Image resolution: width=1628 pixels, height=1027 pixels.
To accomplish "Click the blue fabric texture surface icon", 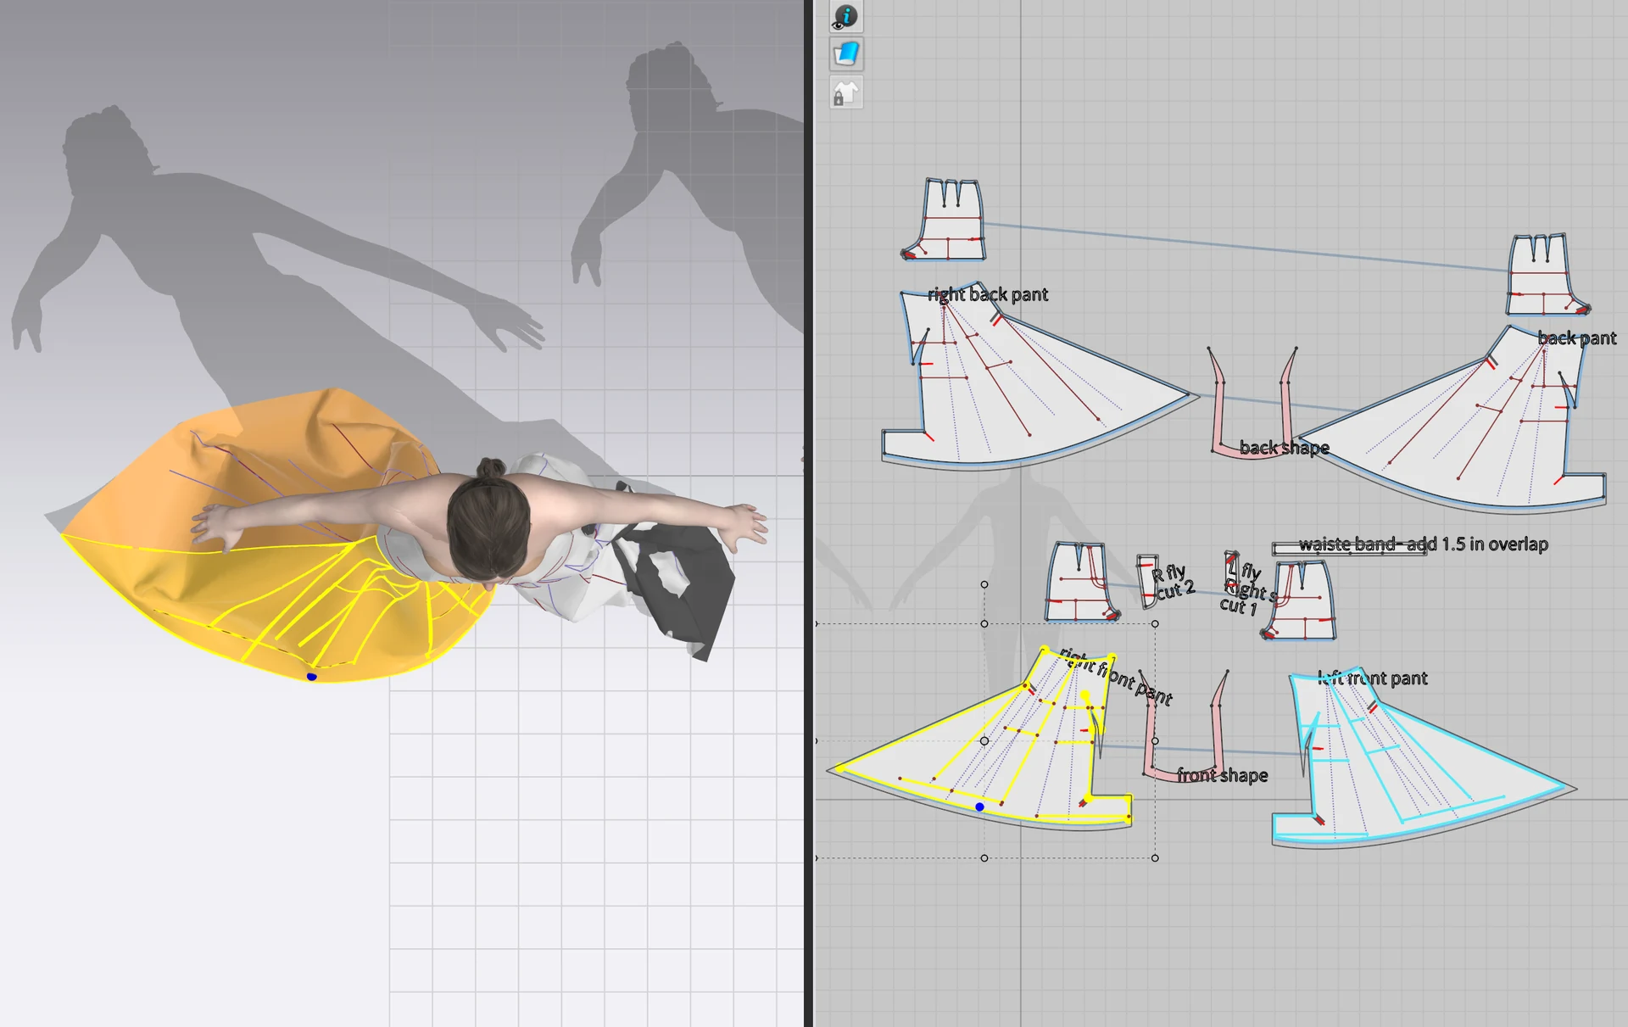I will (846, 54).
